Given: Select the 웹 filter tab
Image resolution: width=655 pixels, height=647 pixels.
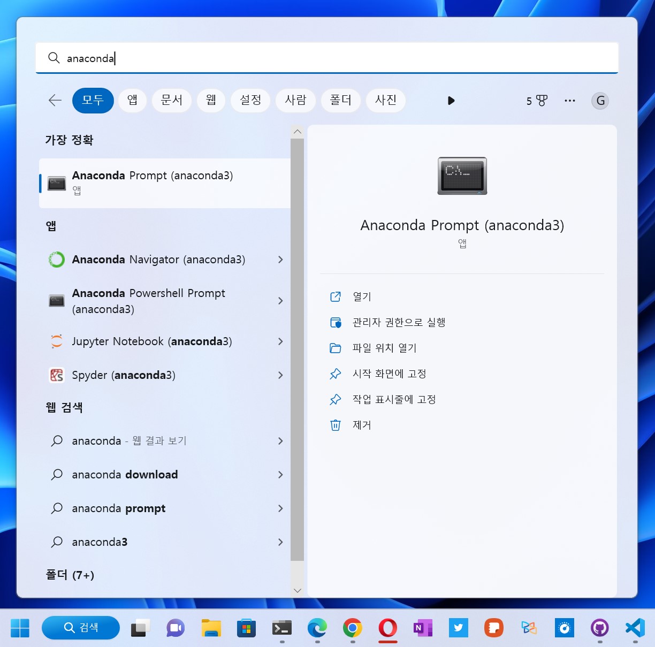Looking at the screenshot, I should click(x=211, y=101).
